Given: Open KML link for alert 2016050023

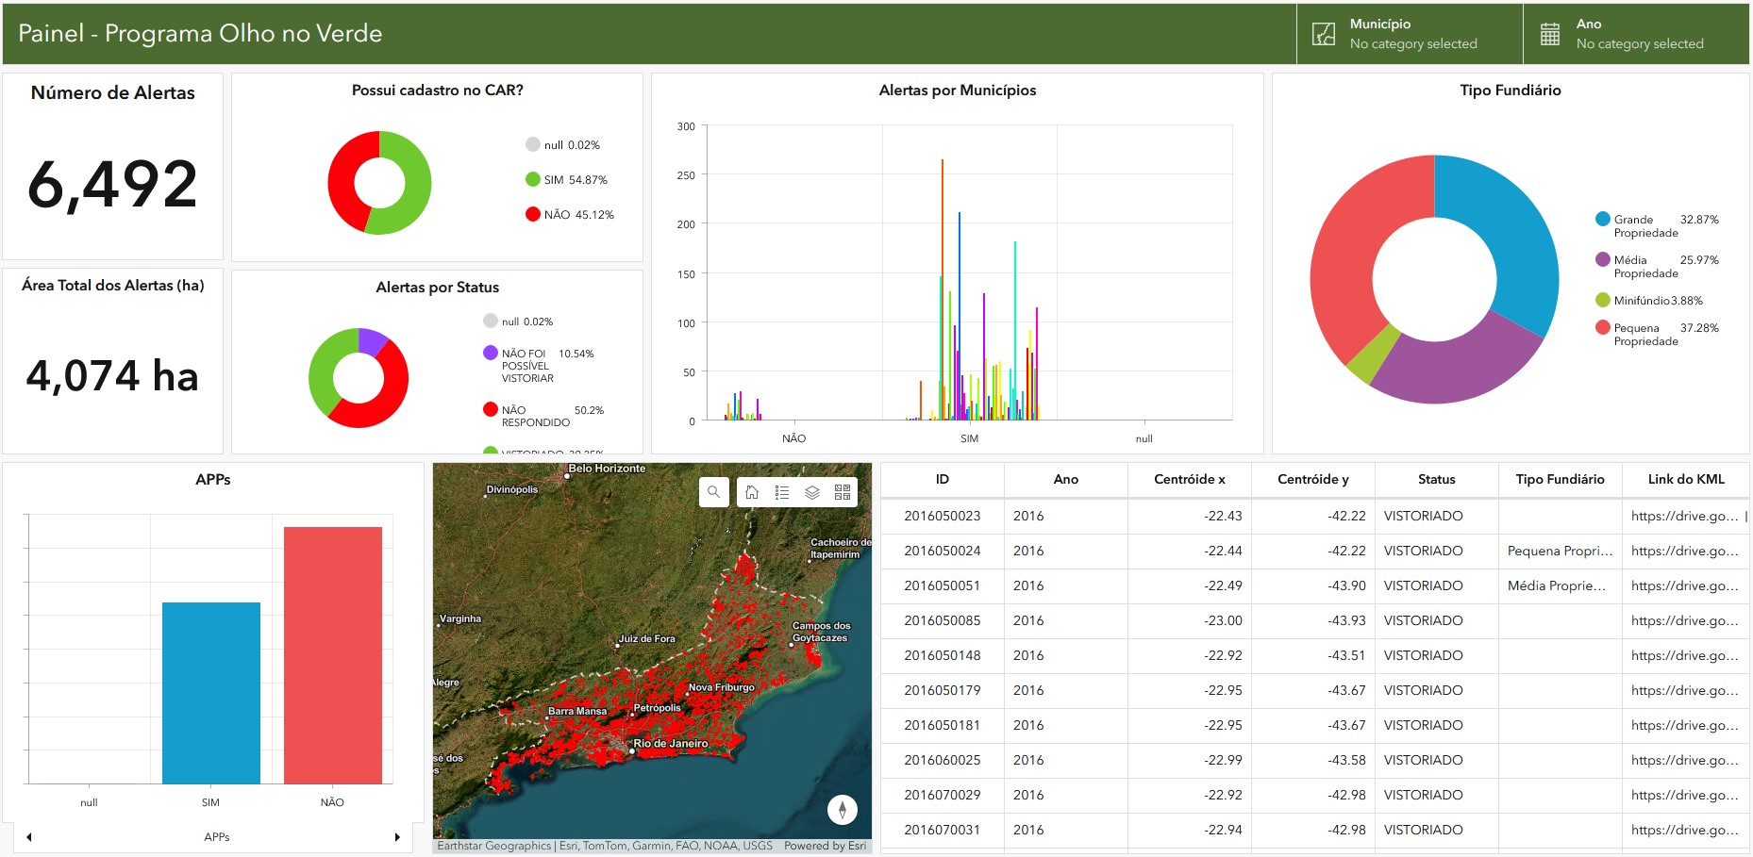Looking at the screenshot, I should (x=1683, y=517).
